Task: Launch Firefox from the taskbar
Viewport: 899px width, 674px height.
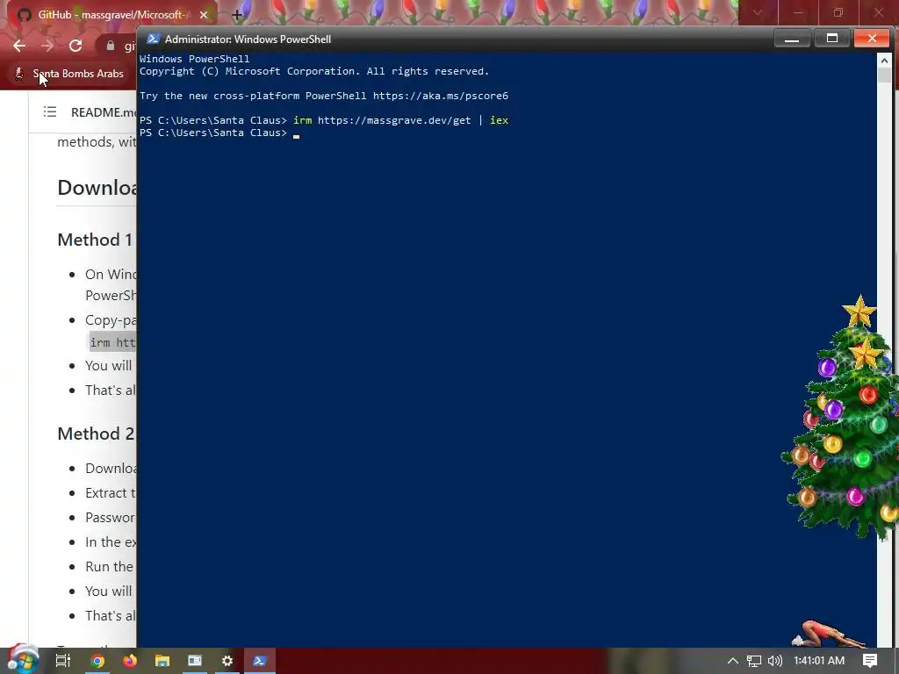Action: [x=130, y=661]
